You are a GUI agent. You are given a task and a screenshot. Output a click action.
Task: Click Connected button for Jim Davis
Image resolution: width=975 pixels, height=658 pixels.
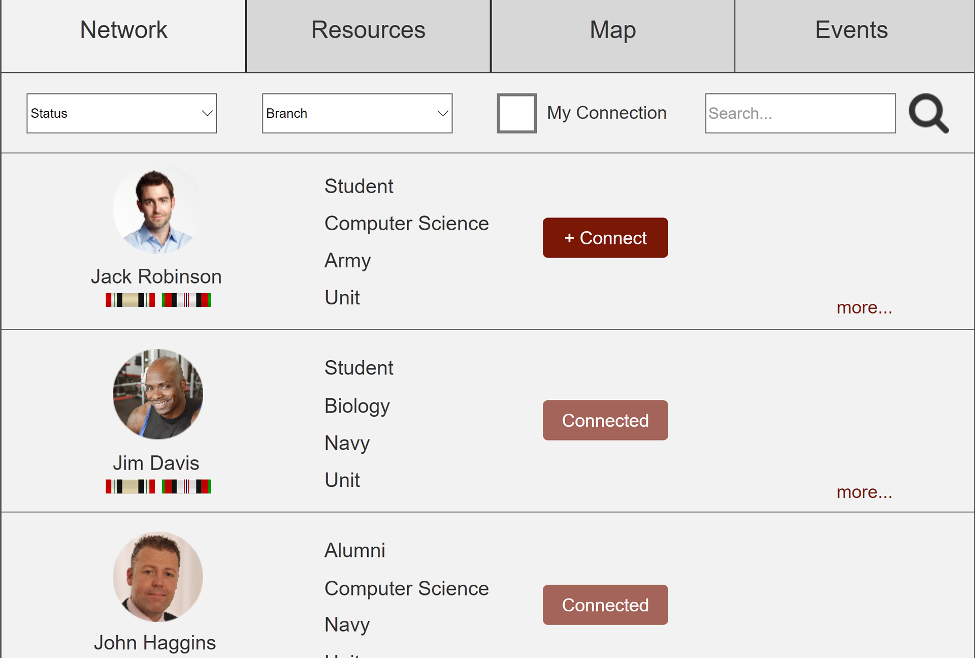(x=605, y=420)
